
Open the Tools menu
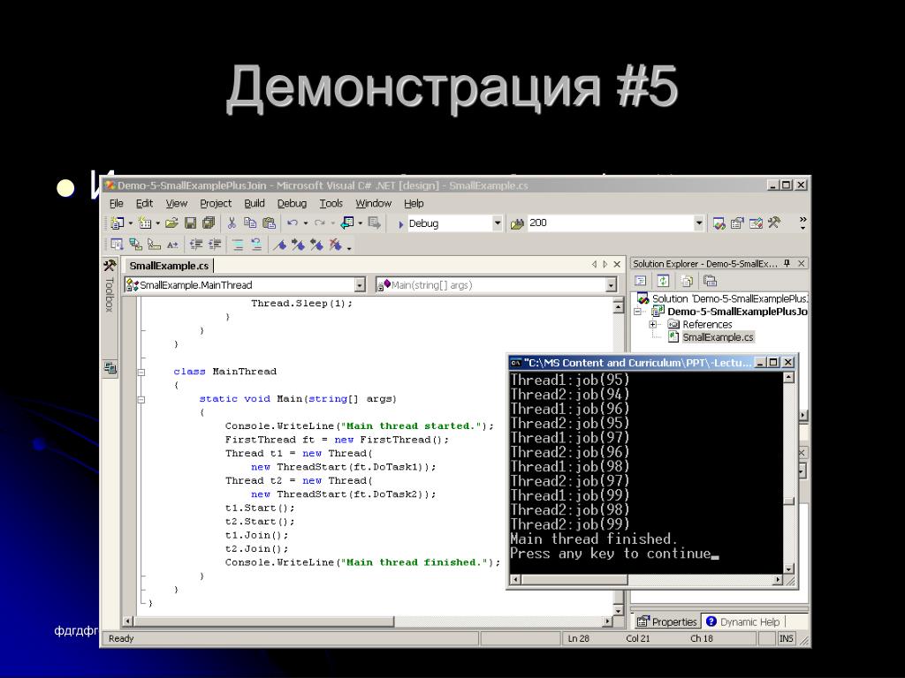[x=331, y=204]
